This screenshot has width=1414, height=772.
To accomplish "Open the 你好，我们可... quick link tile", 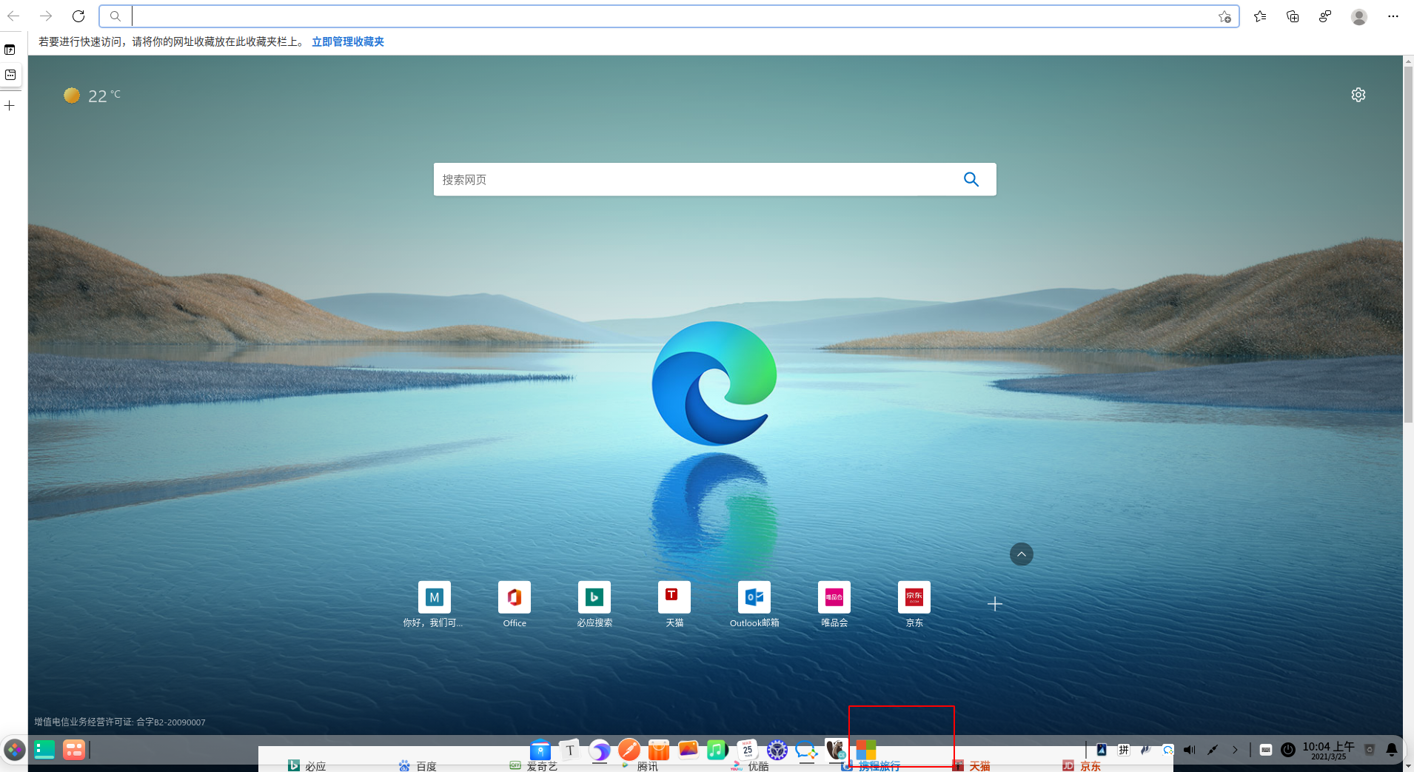I will pyautogui.click(x=434, y=605).
